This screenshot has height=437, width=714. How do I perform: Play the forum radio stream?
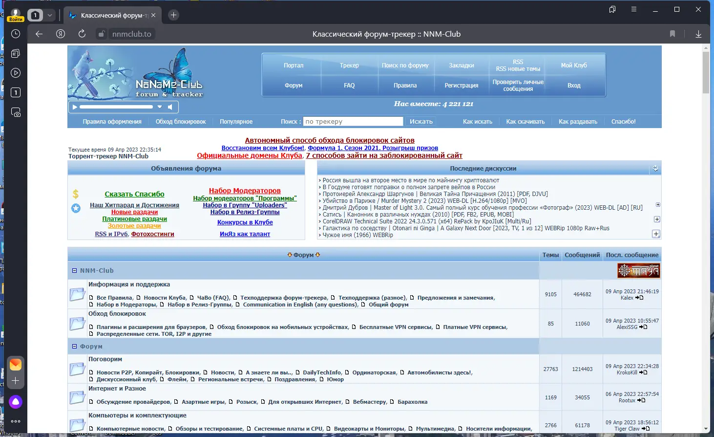click(x=75, y=107)
